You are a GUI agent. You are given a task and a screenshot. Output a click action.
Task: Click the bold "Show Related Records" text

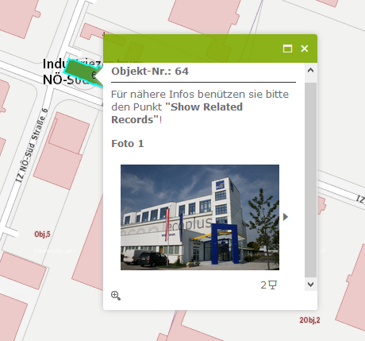click(177, 113)
